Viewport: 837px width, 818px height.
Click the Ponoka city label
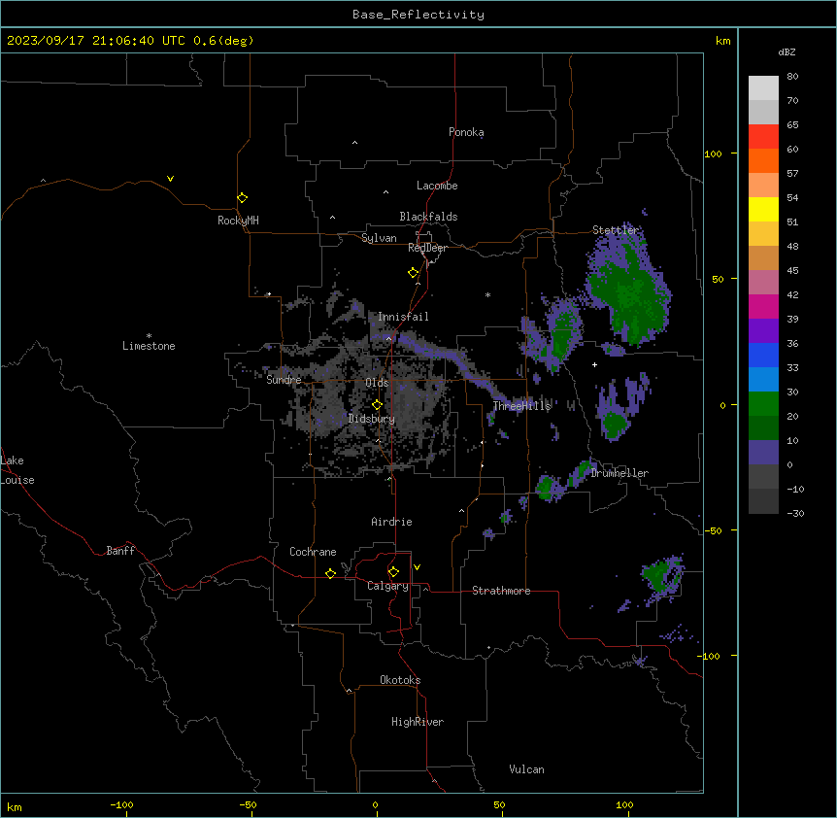[x=466, y=132]
